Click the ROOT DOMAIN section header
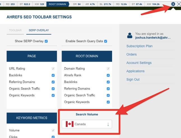Viewport: 181px width, 138px height. pos(87,56)
